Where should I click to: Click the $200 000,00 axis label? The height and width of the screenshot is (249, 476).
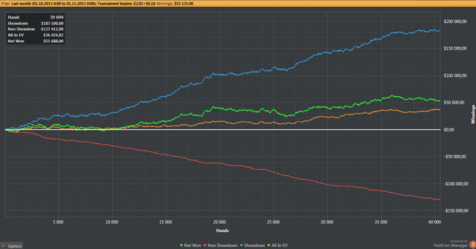point(455,22)
